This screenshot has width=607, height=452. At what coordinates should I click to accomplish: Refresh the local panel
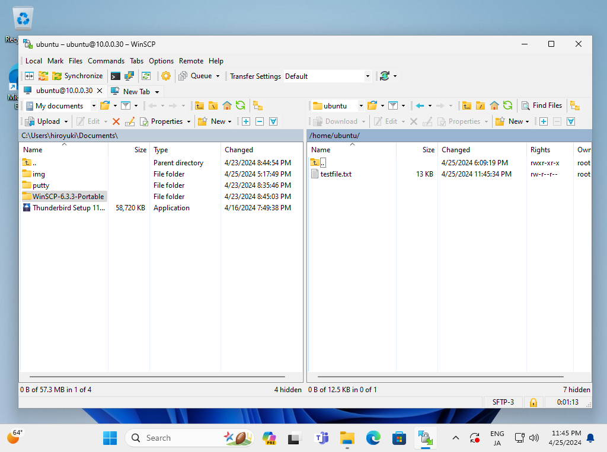[241, 105]
